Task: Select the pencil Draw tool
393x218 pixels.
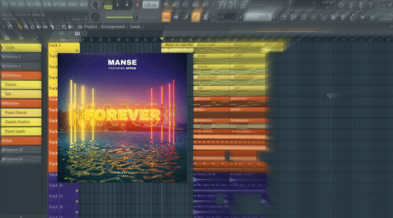Action: tap(20, 27)
